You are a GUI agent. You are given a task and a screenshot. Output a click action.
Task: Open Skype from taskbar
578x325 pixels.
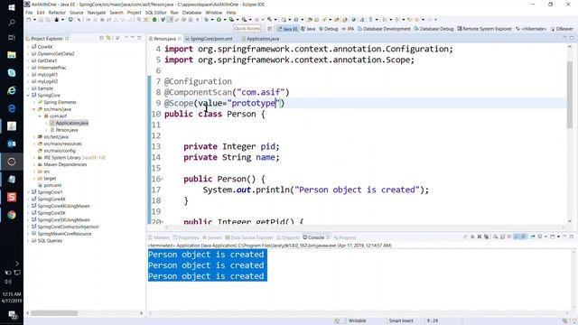[x=12, y=72]
